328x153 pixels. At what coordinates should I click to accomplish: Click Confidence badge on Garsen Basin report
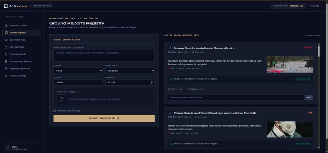tap(303, 79)
